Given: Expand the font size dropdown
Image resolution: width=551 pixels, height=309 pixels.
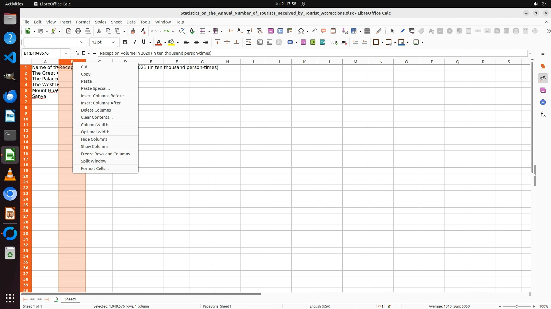Looking at the screenshot, I should 113,42.
